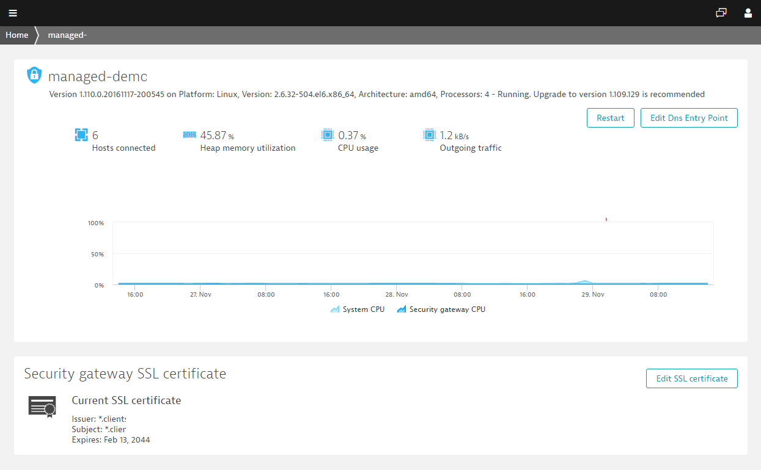Screen dimensions: 761x470
Task: Go to Home breadcrumb
Action: click(17, 35)
